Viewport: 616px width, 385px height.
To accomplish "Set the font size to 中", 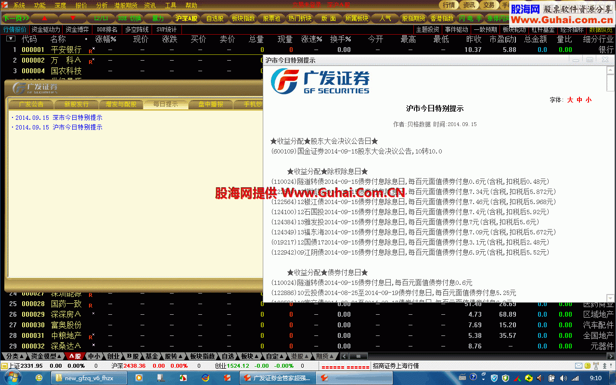I will point(579,100).
